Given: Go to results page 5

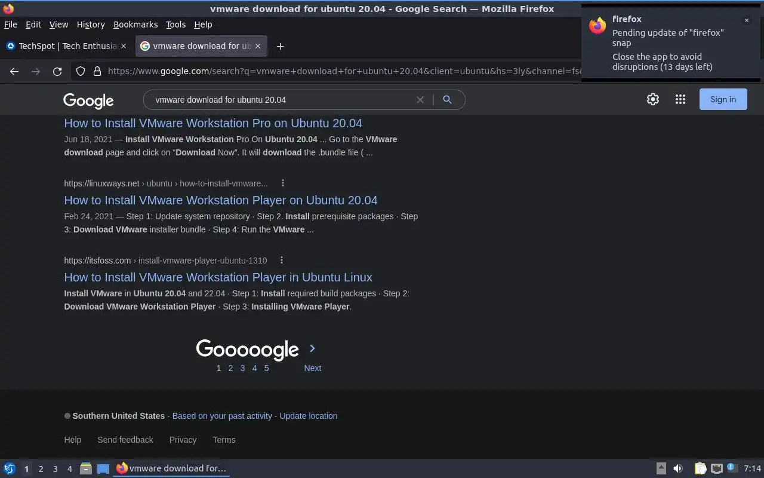Looking at the screenshot, I should click(266, 368).
